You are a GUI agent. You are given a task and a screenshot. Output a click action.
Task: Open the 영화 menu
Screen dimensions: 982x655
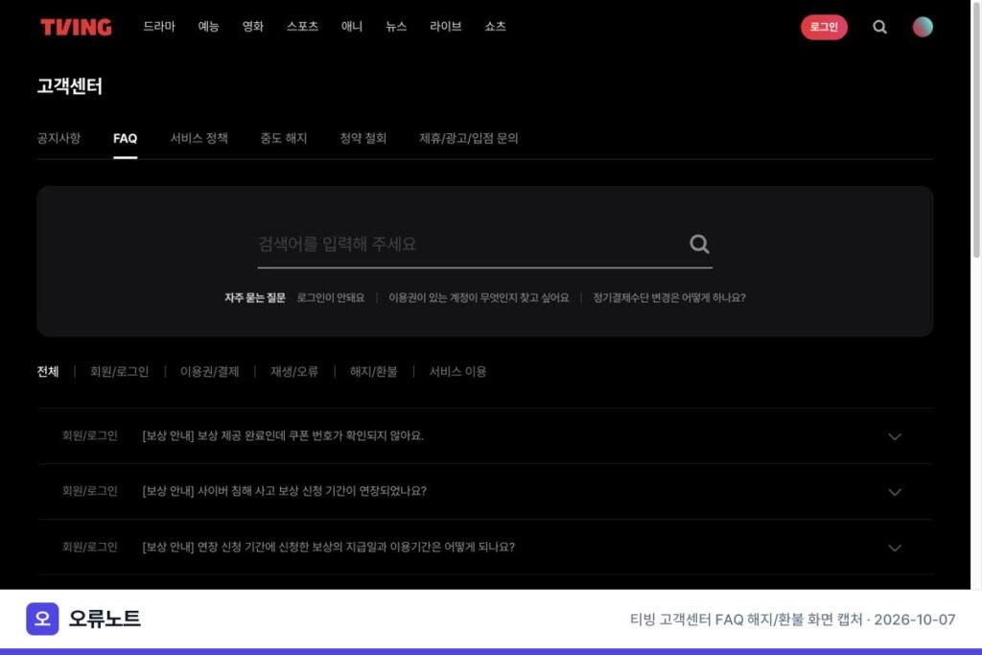[253, 26]
